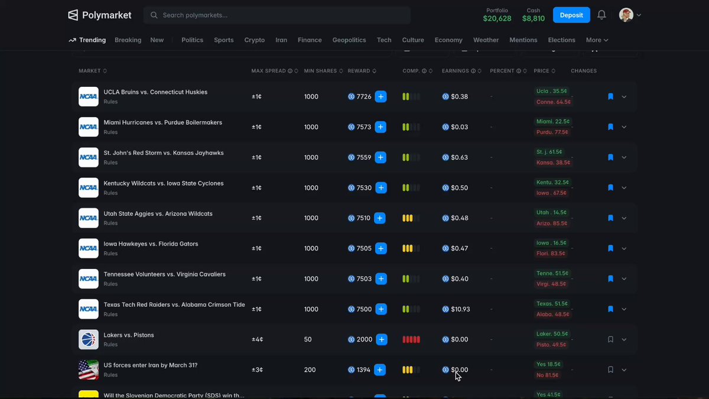Add reward for Miami Hurricanes vs. Purdue Boilermakers
Image resolution: width=709 pixels, height=399 pixels.
[380, 127]
